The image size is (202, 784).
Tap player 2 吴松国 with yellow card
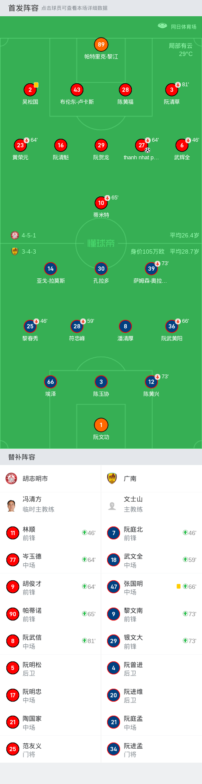point(30,90)
